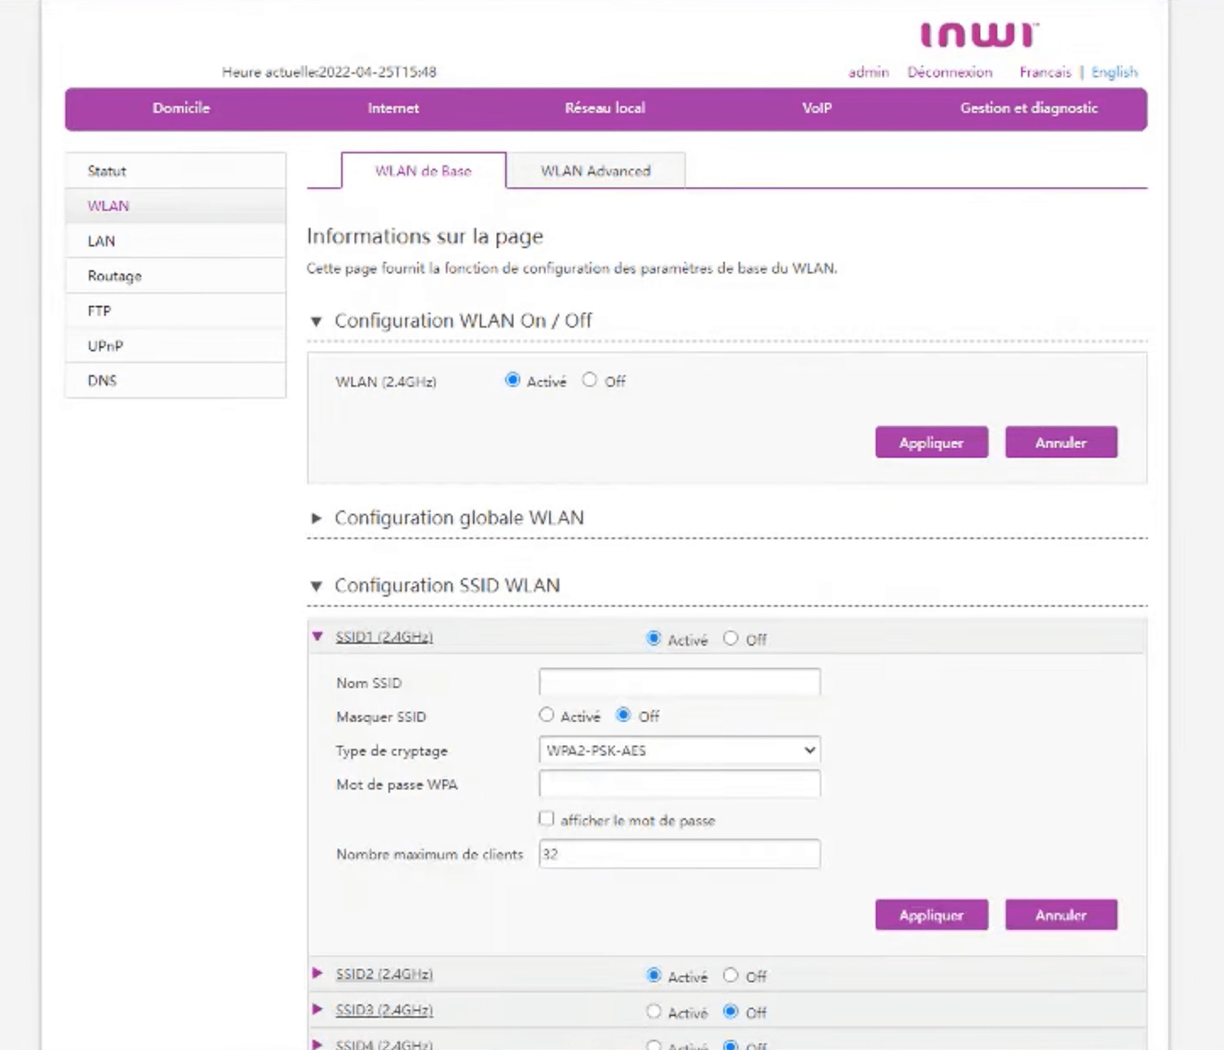Expand the SSID2 (2.4GHz) entry
This screenshot has width=1224, height=1050.
click(x=318, y=973)
